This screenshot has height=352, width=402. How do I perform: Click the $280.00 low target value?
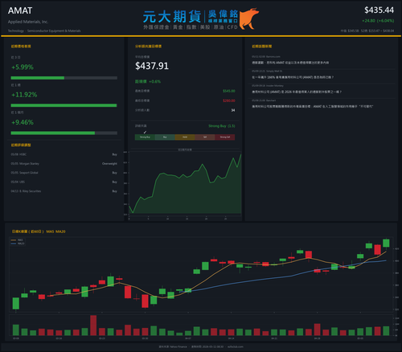tap(229, 100)
